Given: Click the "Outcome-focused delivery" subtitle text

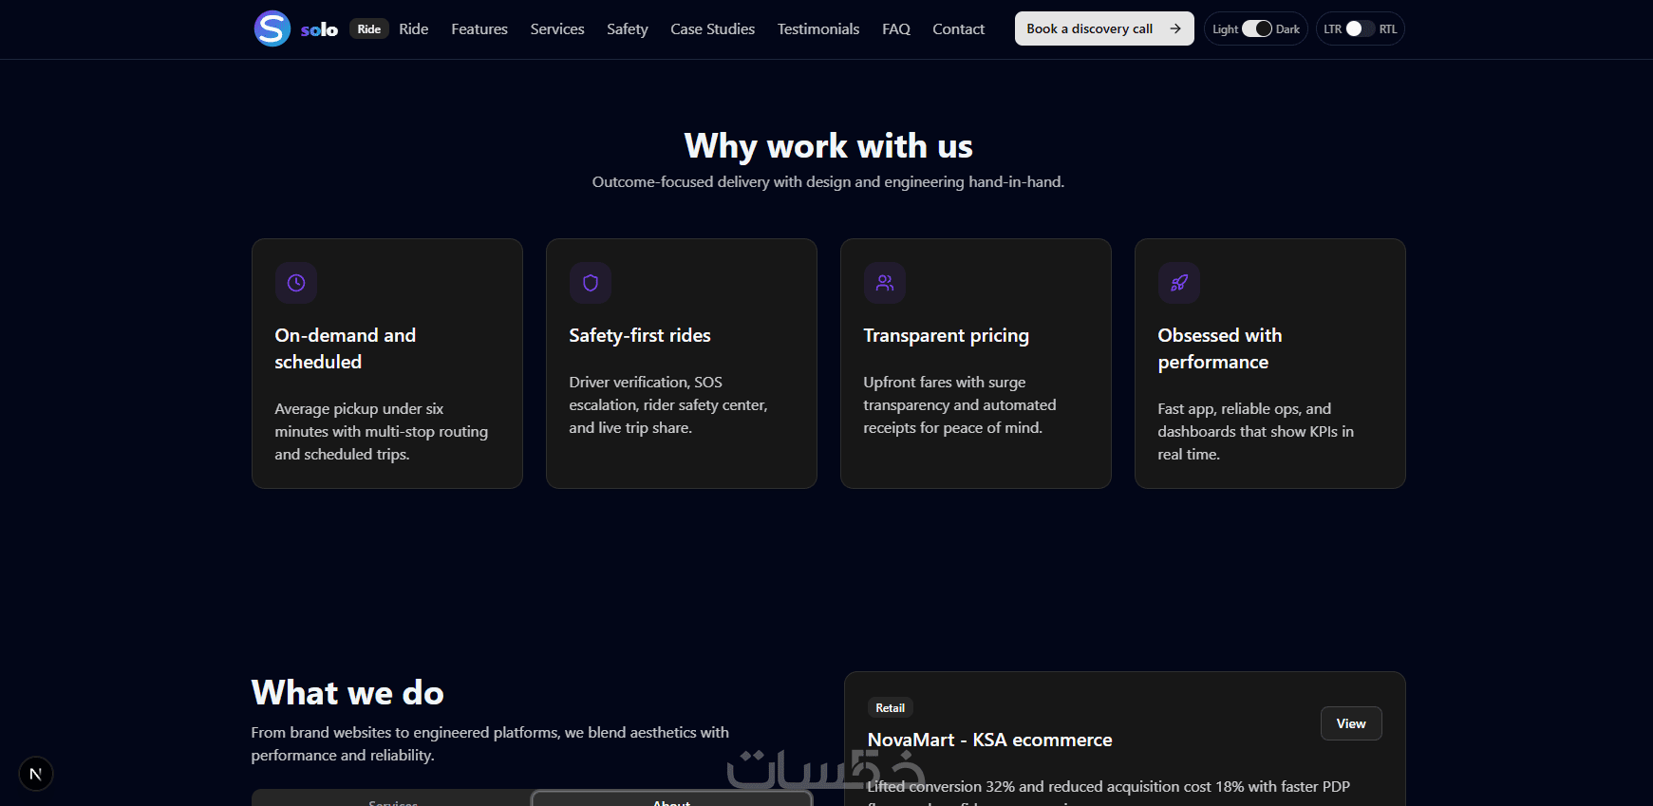Looking at the screenshot, I should [x=828, y=181].
